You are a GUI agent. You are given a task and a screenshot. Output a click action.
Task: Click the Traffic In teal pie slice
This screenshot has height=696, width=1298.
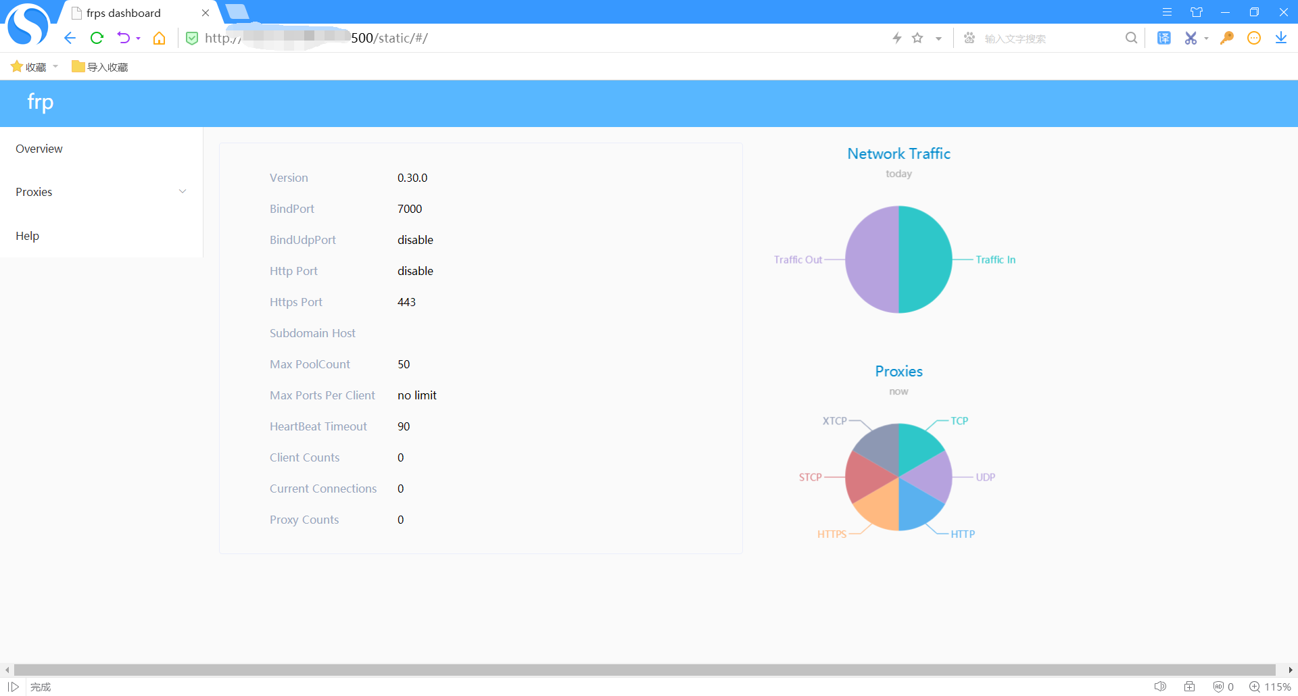(x=926, y=259)
